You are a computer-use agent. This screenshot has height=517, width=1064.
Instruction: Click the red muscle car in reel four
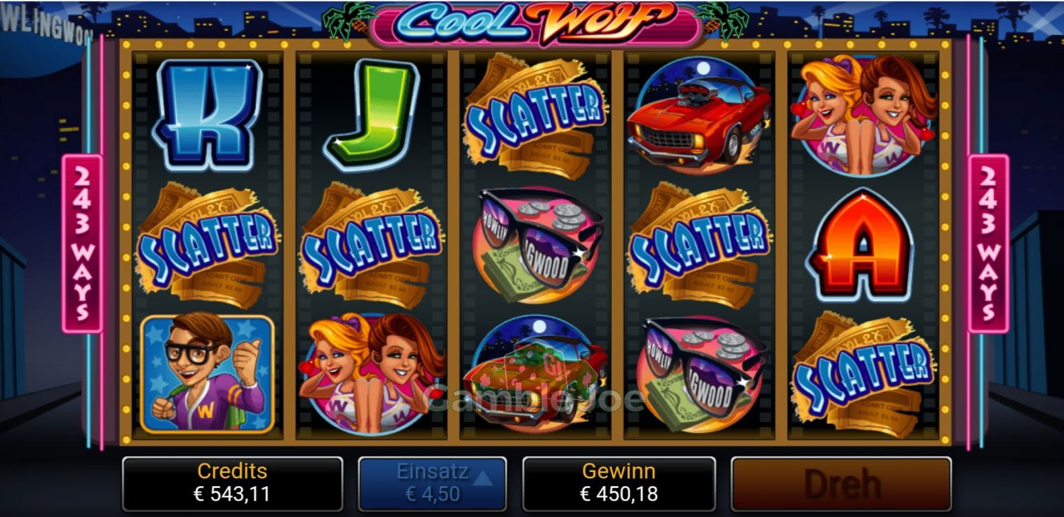[699, 114]
